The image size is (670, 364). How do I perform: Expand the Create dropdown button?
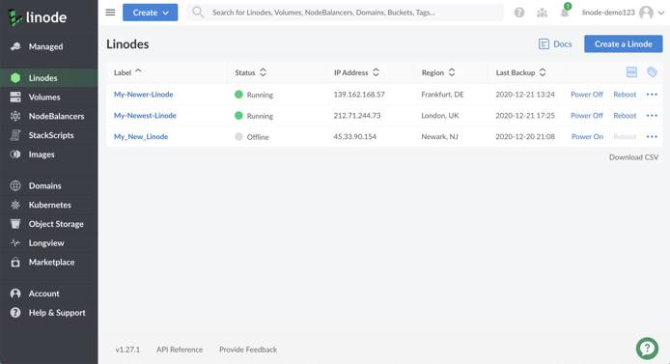coord(150,13)
